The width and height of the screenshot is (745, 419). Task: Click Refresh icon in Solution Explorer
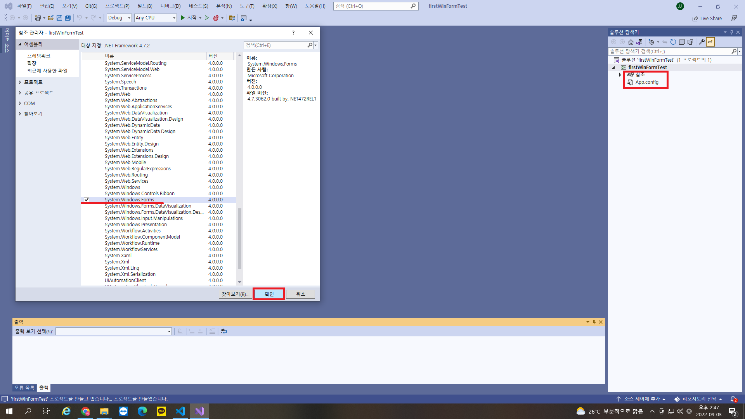point(673,42)
